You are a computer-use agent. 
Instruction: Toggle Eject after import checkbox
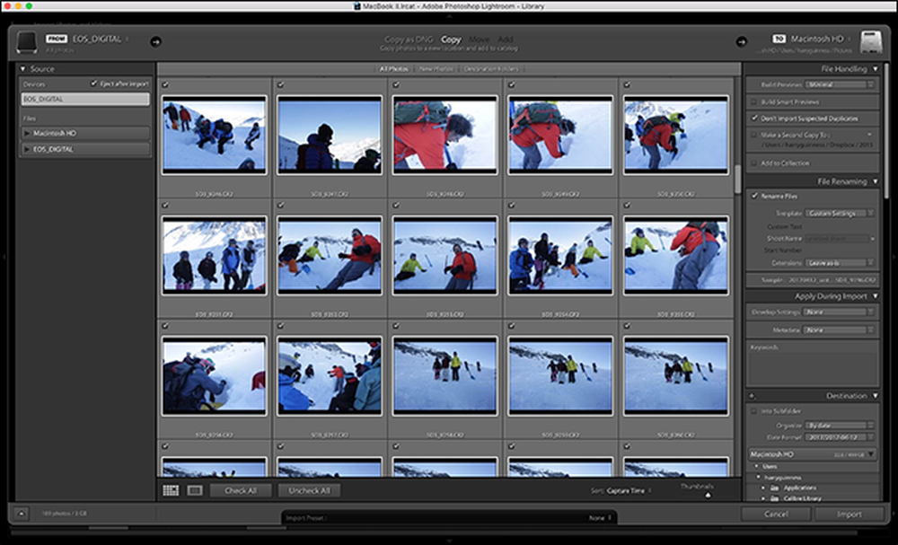point(94,84)
